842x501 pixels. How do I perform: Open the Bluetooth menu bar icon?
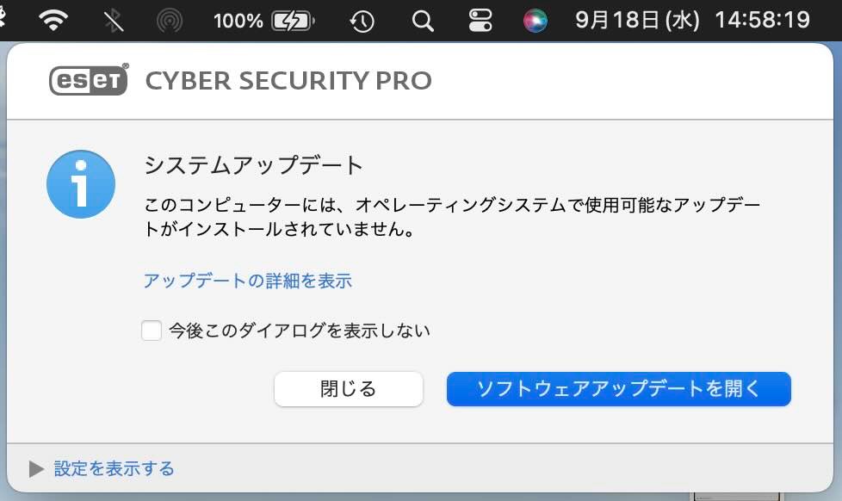[114, 20]
